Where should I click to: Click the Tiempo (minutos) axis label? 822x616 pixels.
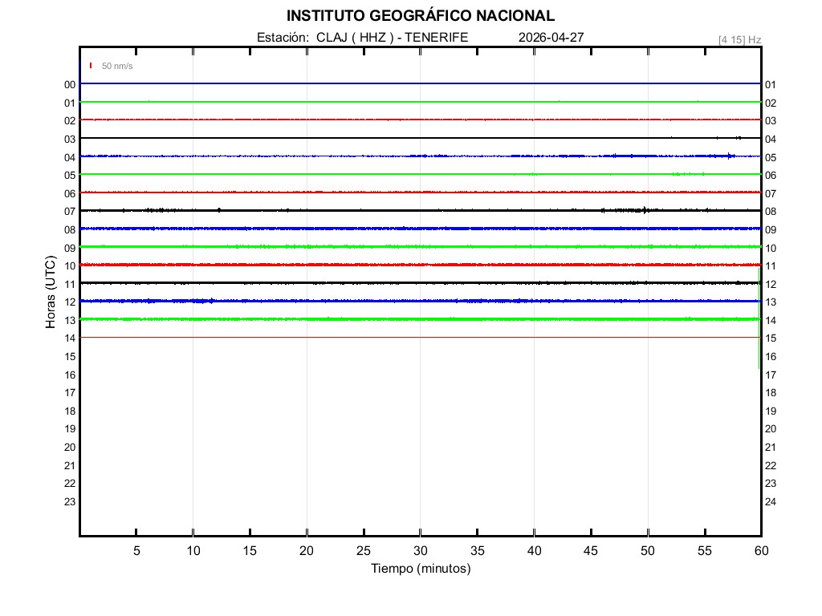pos(420,569)
